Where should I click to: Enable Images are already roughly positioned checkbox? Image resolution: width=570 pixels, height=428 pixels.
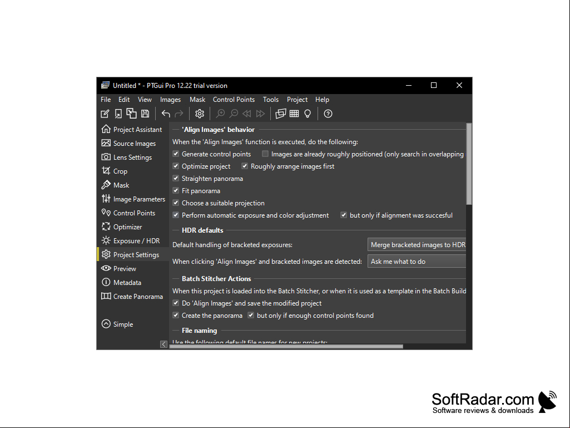[265, 154]
